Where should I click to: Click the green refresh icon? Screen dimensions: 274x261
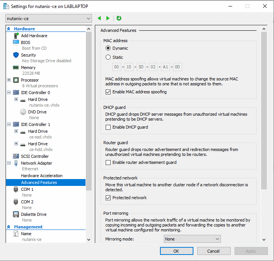tap(119, 18)
